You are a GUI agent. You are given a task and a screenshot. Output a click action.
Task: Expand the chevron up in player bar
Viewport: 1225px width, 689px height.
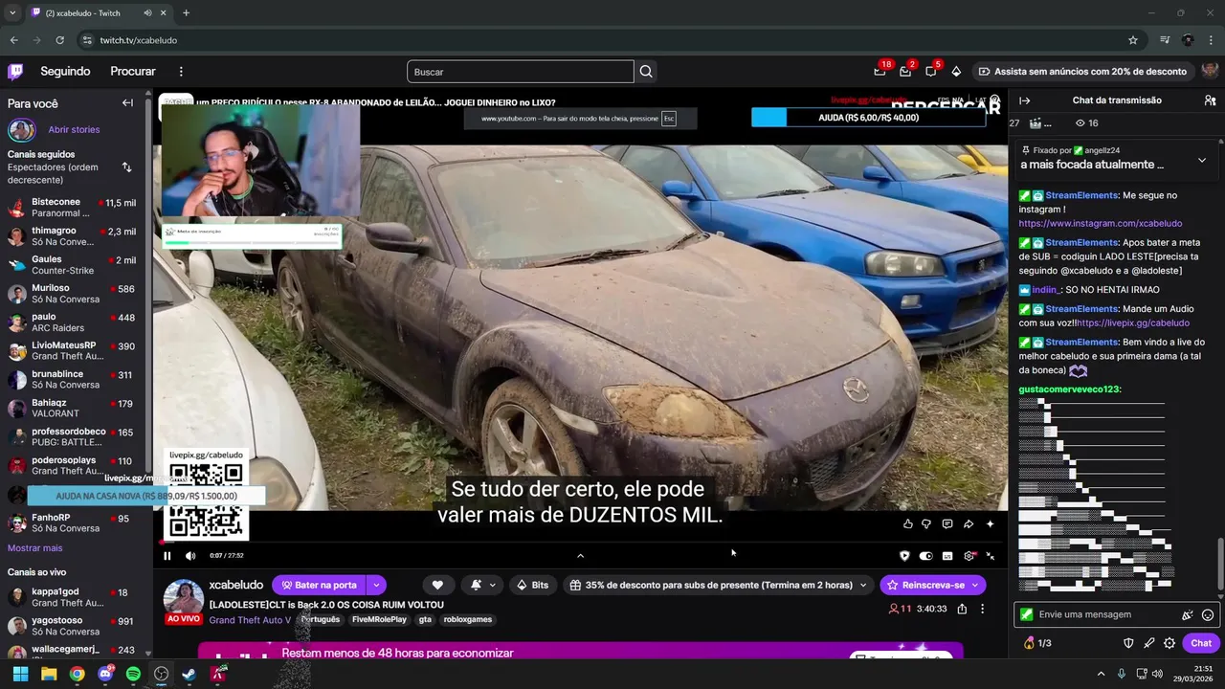click(580, 556)
